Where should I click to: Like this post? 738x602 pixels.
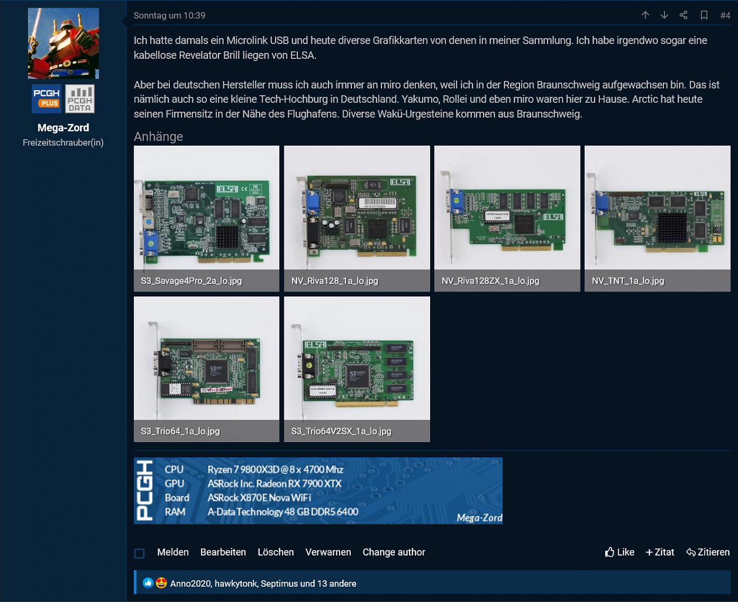620,552
